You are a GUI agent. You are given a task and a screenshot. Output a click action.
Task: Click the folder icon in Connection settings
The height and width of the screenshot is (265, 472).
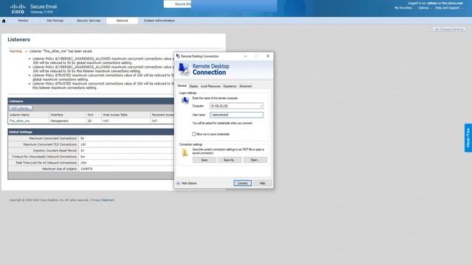click(x=185, y=152)
